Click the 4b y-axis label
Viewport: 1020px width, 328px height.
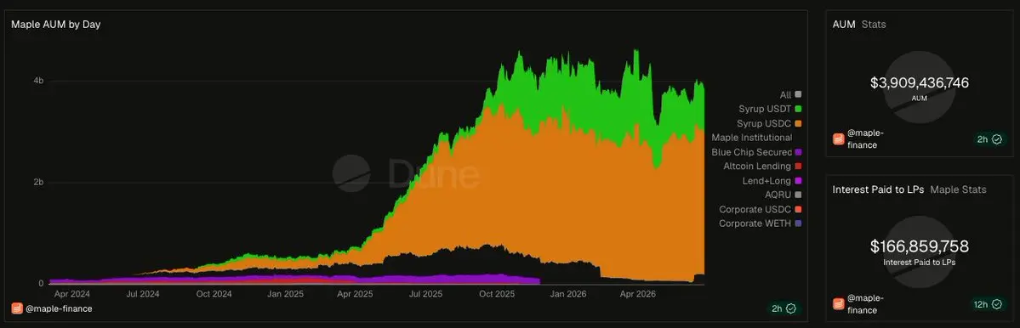point(38,82)
